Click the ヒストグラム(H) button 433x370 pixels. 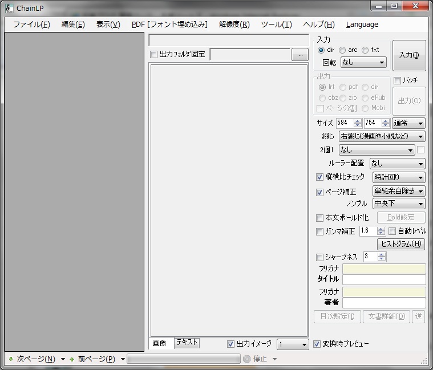click(x=401, y=244)
